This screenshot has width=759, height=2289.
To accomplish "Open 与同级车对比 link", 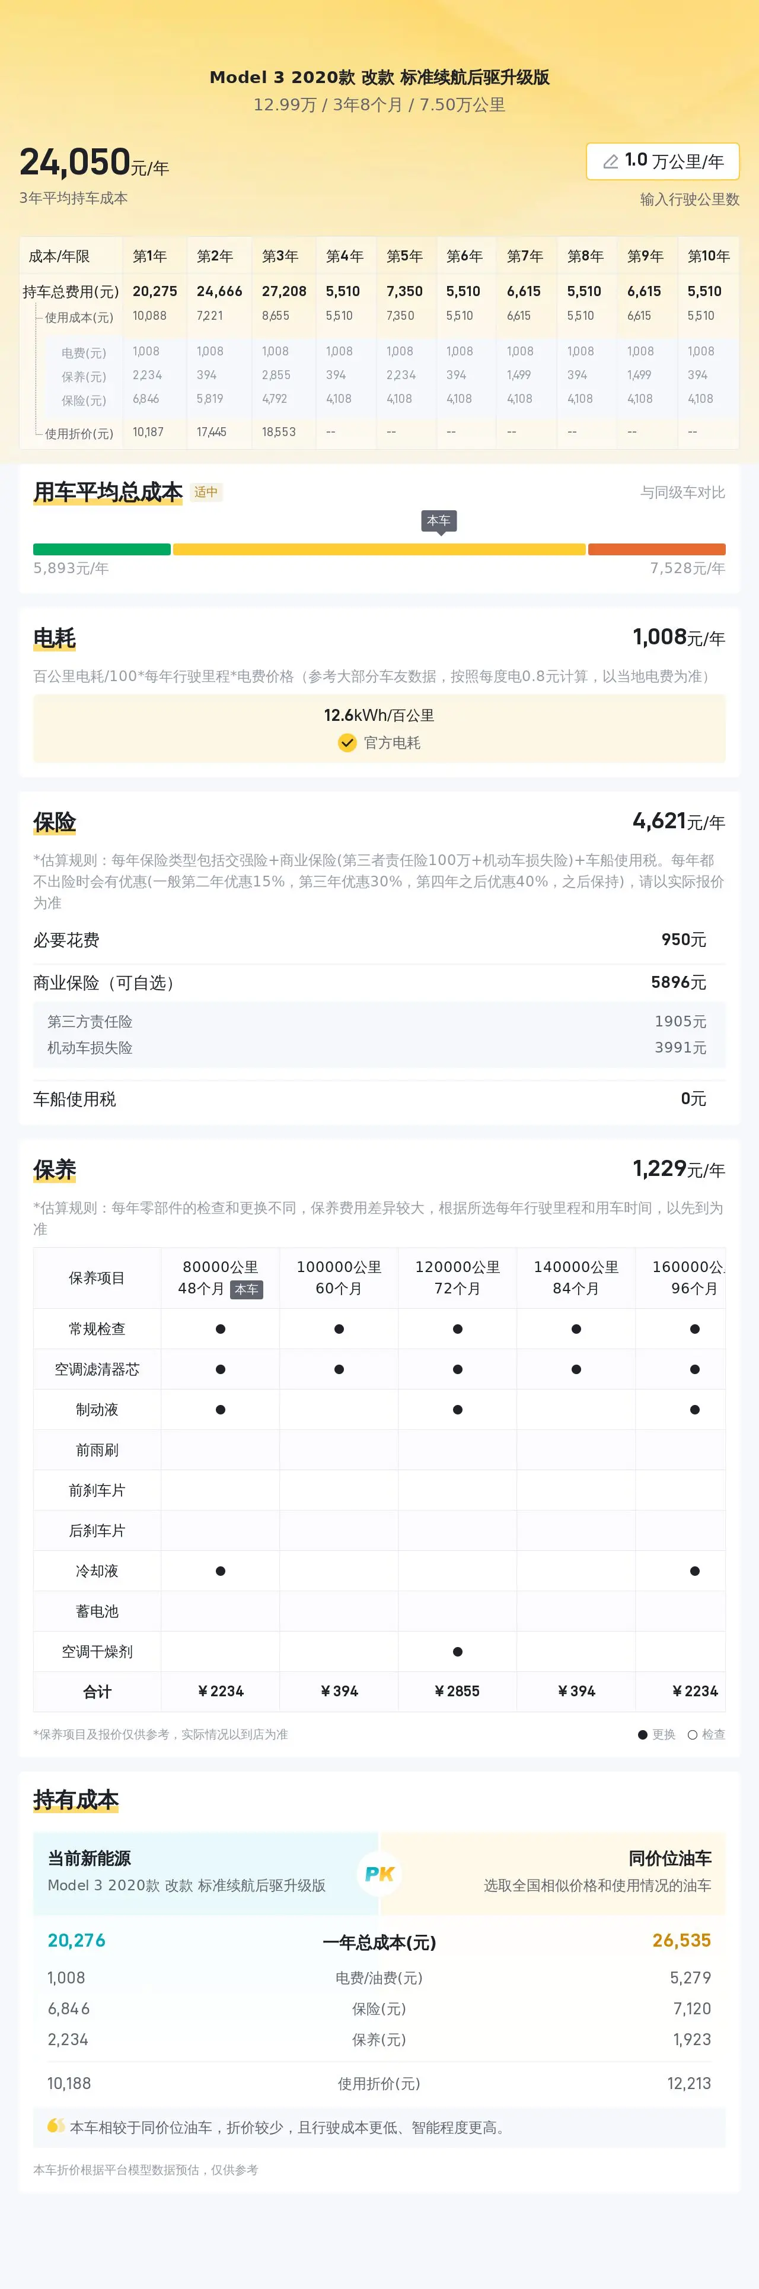I will (683, 492).
